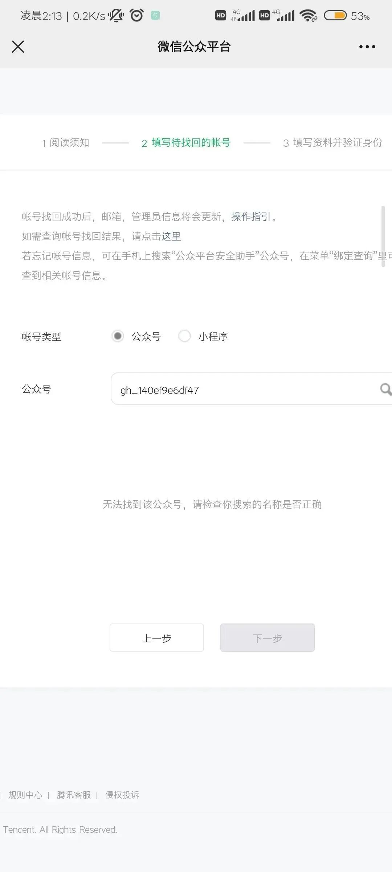Tap the muted bell status icon
Viewport: 392px width, 872px height.
(116, 16)
